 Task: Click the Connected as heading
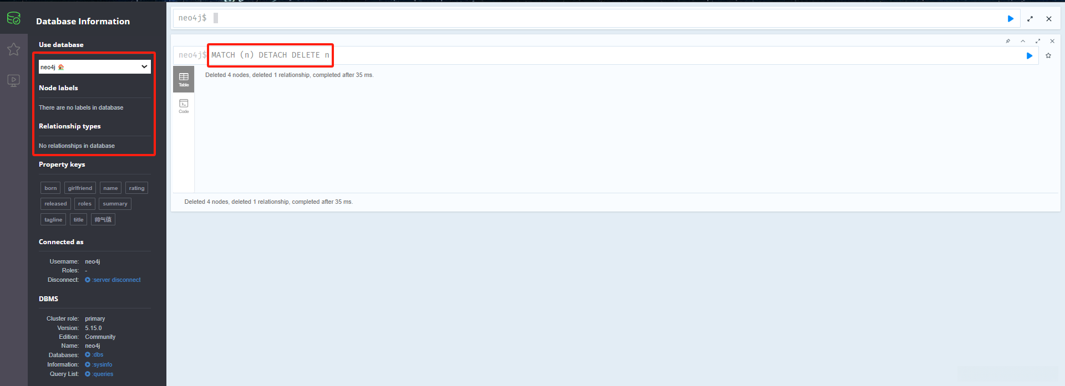click(61, 242)
